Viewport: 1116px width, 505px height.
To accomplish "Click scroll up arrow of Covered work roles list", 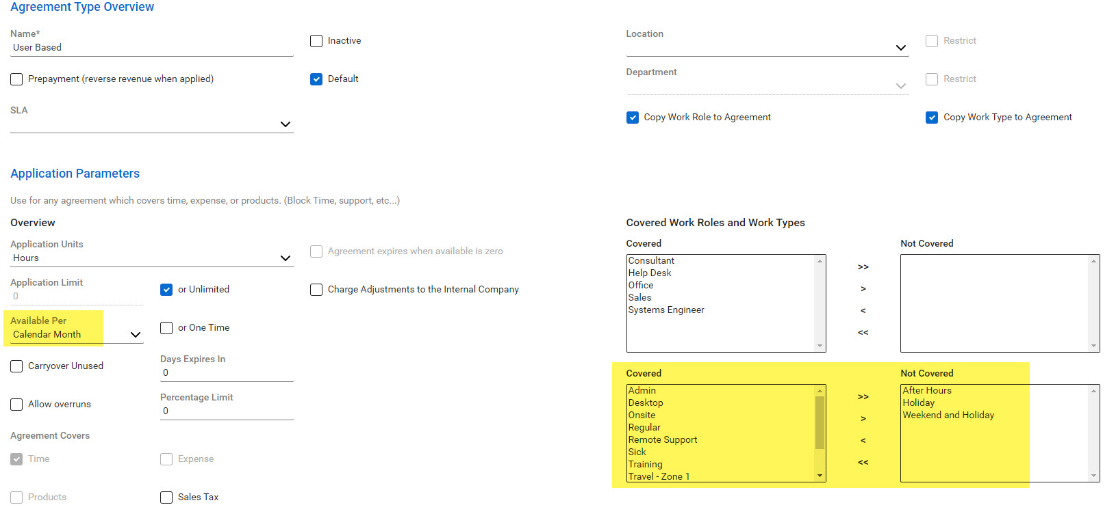I will (x=820, y=261).
